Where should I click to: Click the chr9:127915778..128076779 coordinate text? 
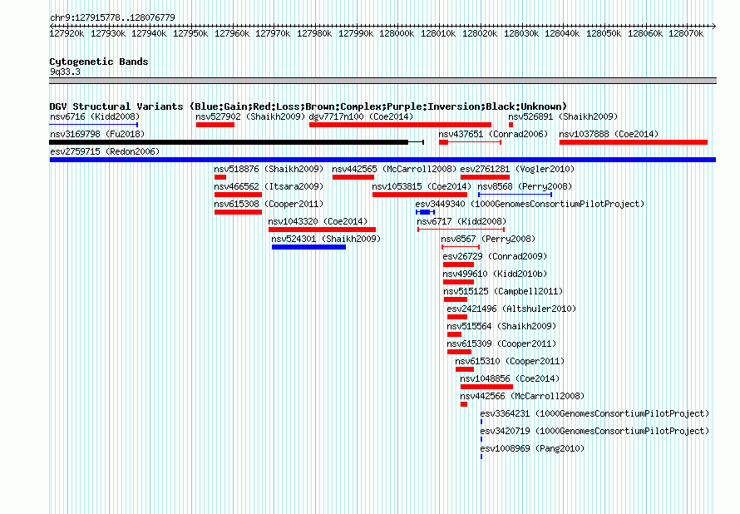point(112,17)
